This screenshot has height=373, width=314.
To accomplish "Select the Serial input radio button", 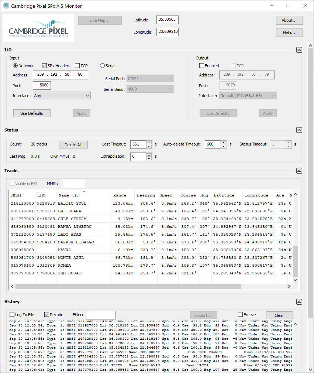I will pos(103,66).
